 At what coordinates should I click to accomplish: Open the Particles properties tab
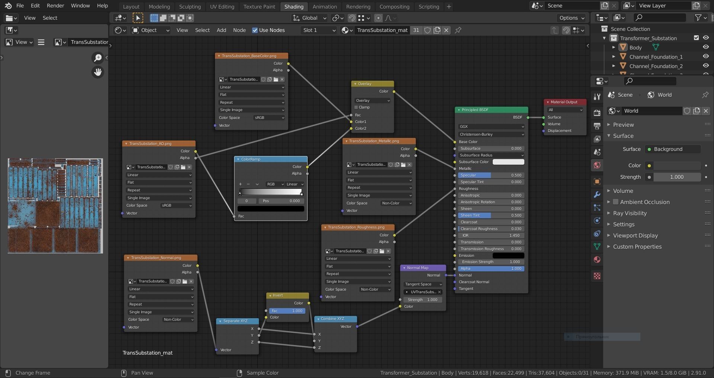click(597, 207)
